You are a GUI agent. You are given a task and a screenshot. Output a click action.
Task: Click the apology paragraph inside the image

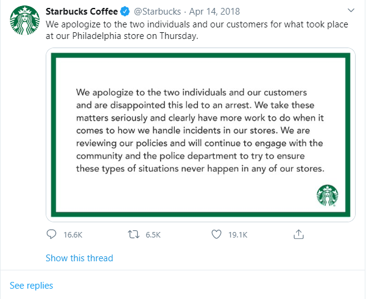click(x=200, y=130)
